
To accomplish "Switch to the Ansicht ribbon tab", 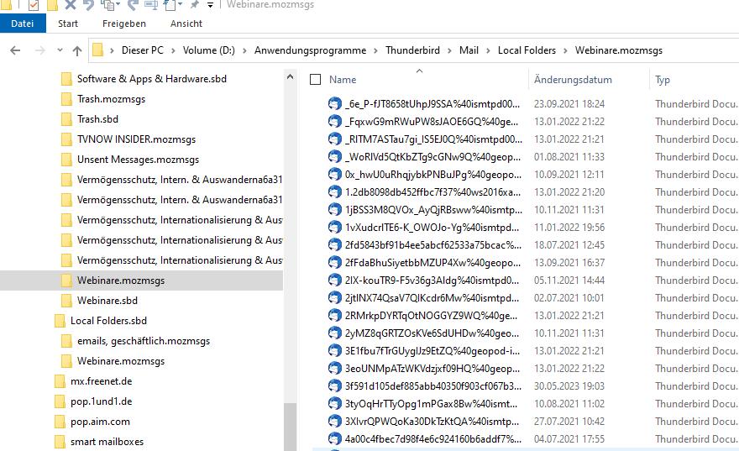I will 186,24.
